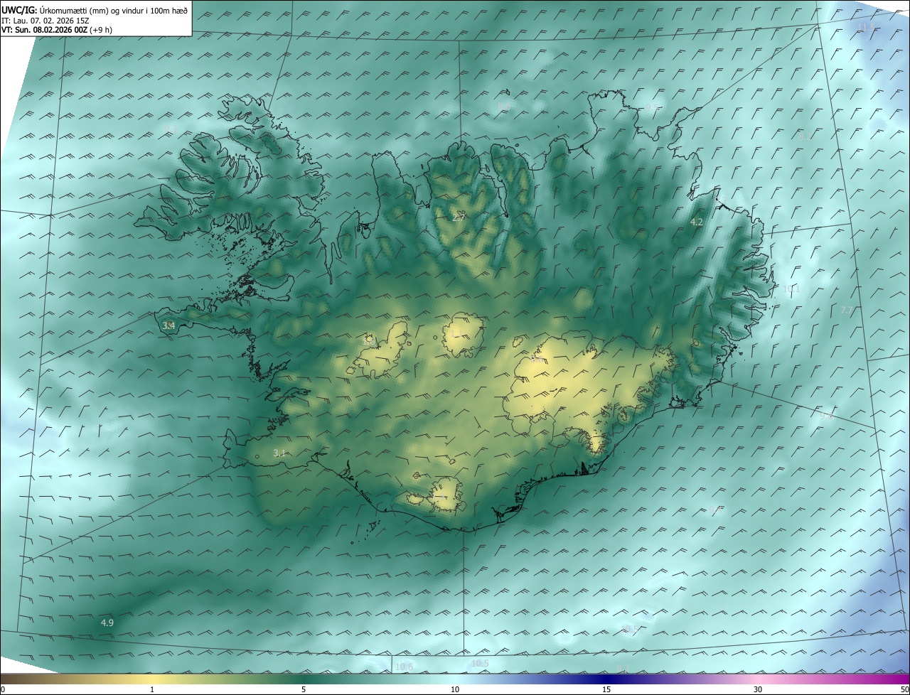Click the 7.7 value label on the map

pos(847,310)
